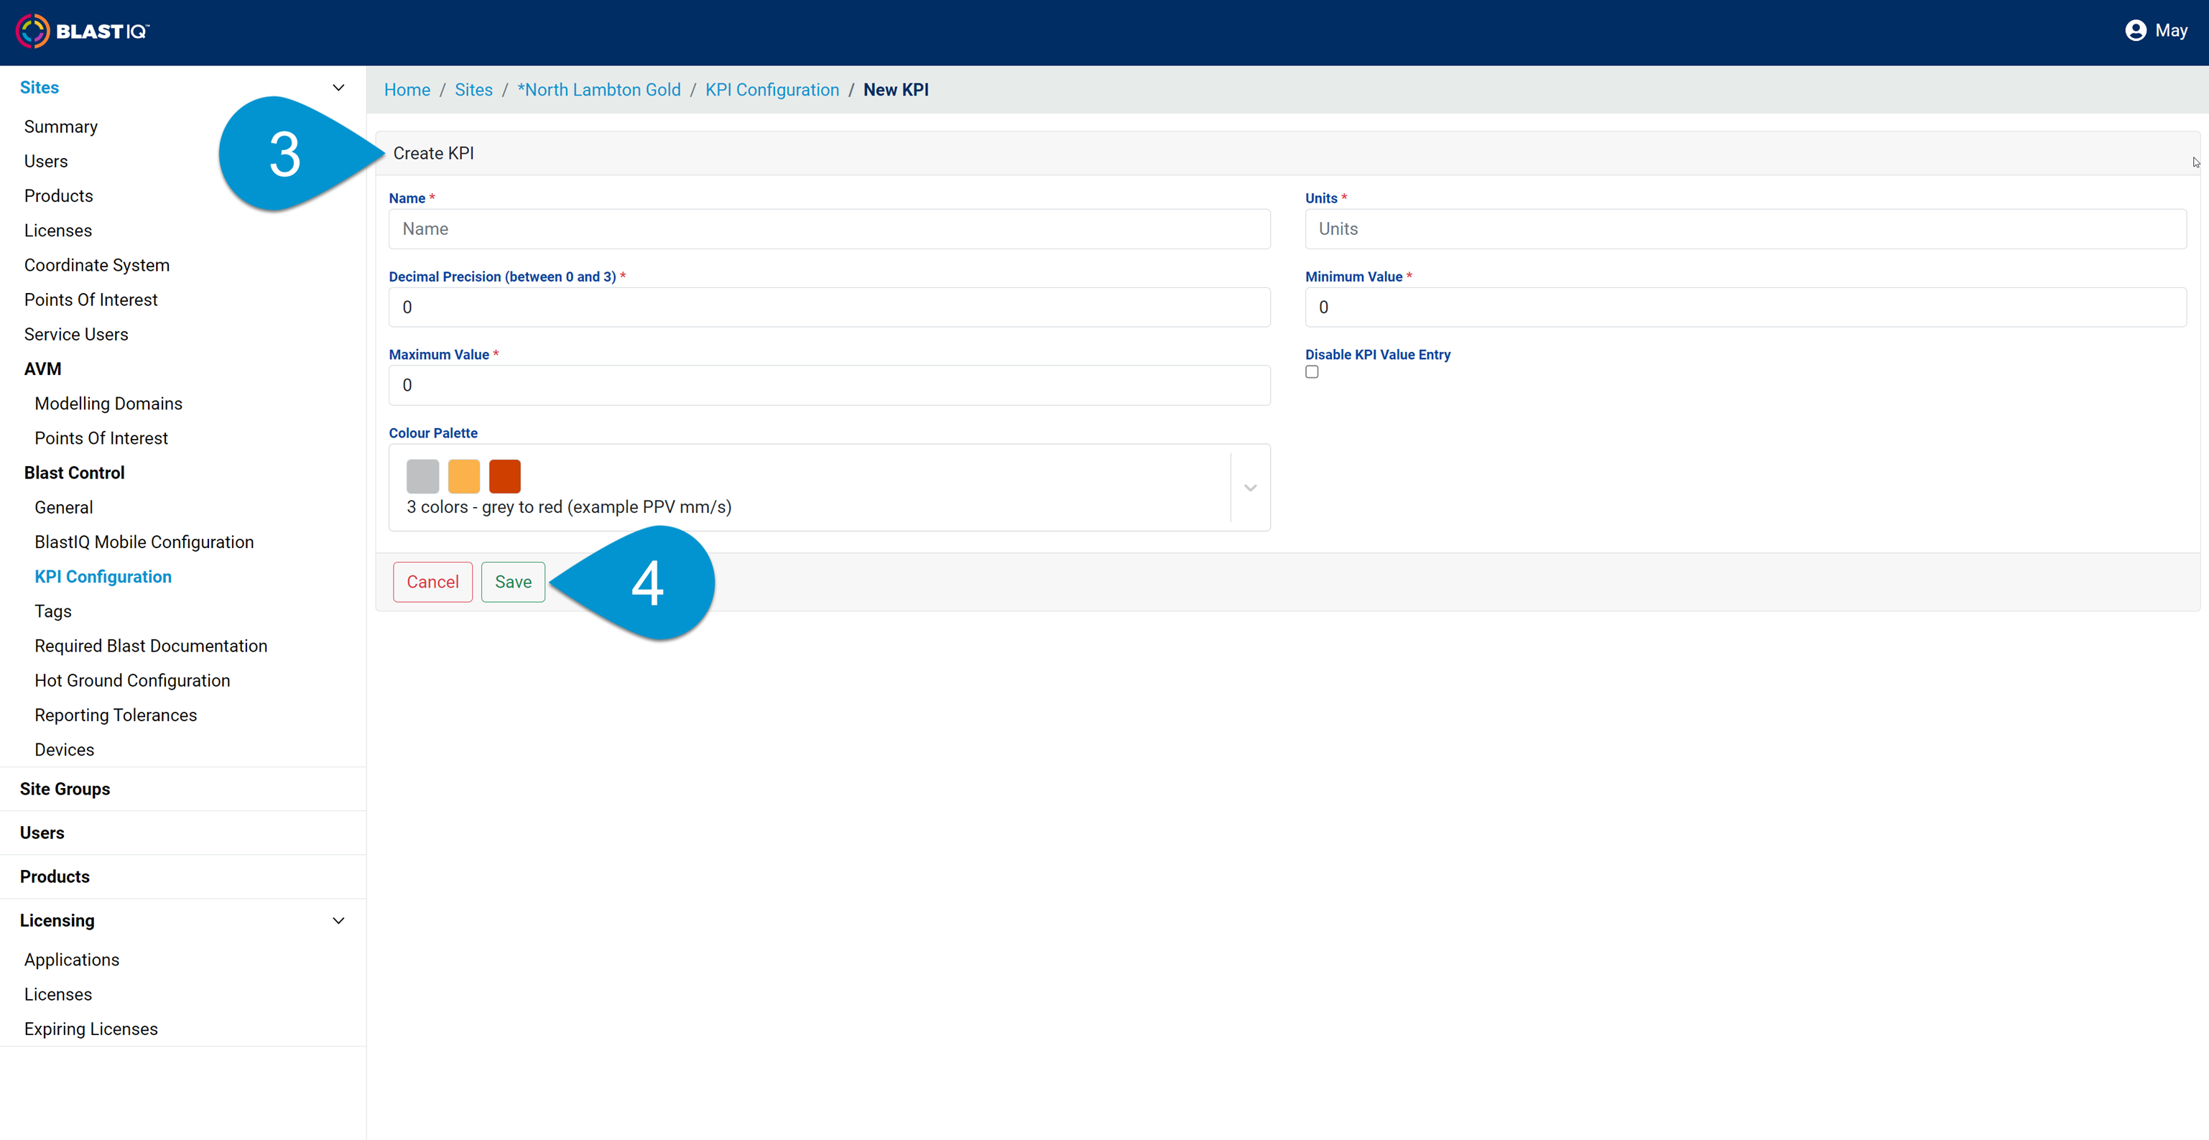Open the Licensing sidebar heading
The width and height of the screenshot is (2209, 1140).
coord(57,920)
